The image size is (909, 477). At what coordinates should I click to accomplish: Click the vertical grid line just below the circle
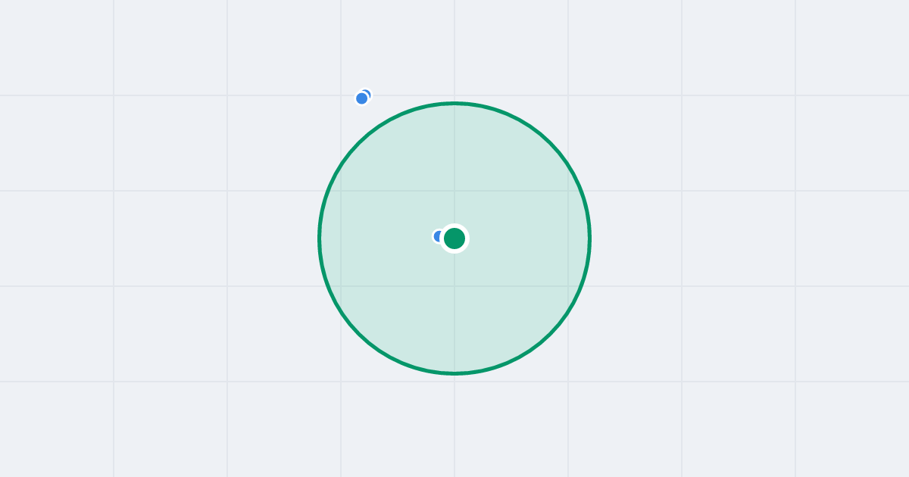(x=454, y=424)
